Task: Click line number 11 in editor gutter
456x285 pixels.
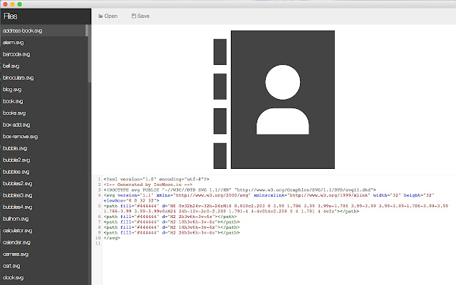Action: [x=98, y=244]
